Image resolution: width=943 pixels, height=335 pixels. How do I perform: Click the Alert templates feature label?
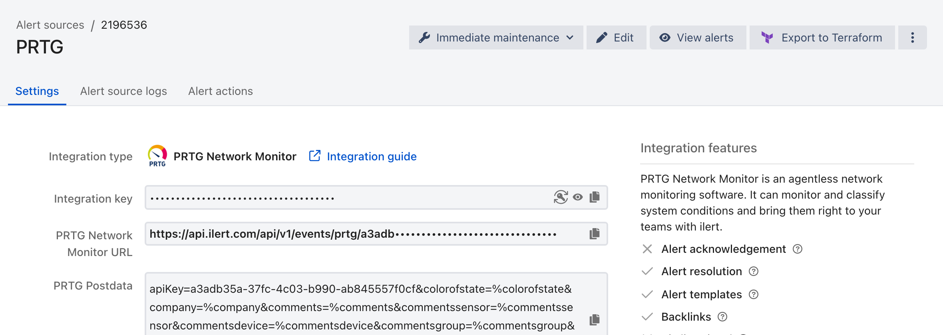(x=702, y=294)
